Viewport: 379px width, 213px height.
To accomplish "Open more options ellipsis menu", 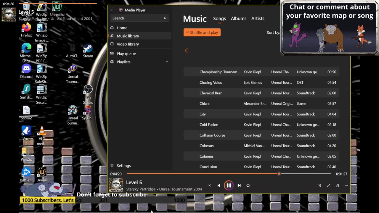I will click(346, 185).
